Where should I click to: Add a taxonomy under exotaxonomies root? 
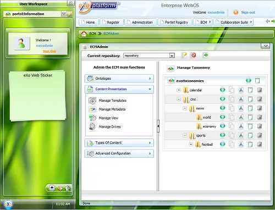249,80
